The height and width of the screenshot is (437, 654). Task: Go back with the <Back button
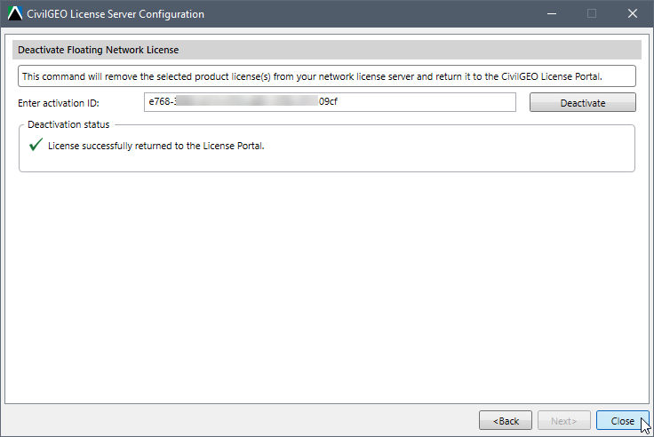[506, 420]
